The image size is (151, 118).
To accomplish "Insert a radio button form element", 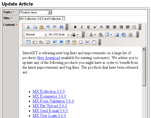I will click(61, 42).
